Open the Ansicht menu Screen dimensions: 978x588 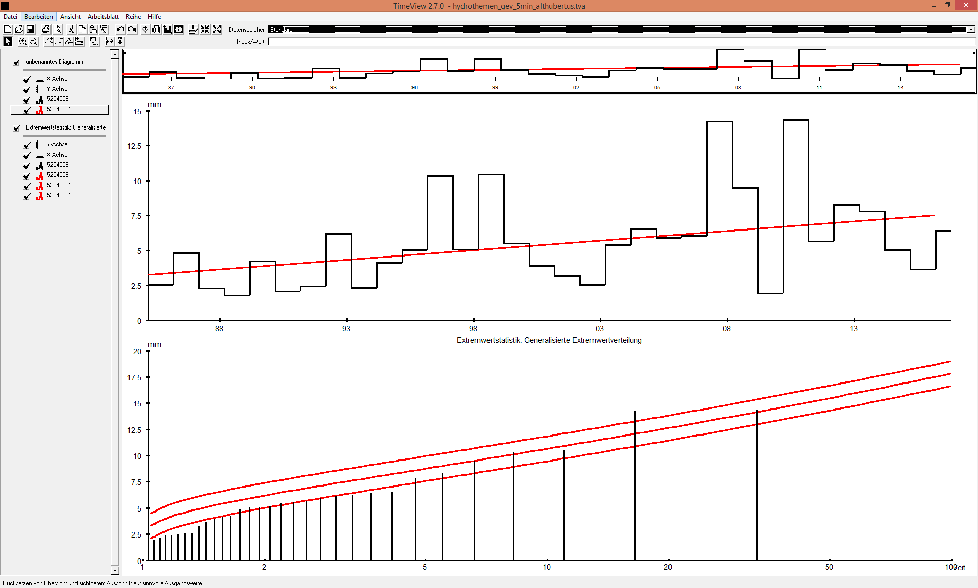[x=70, y=17]
